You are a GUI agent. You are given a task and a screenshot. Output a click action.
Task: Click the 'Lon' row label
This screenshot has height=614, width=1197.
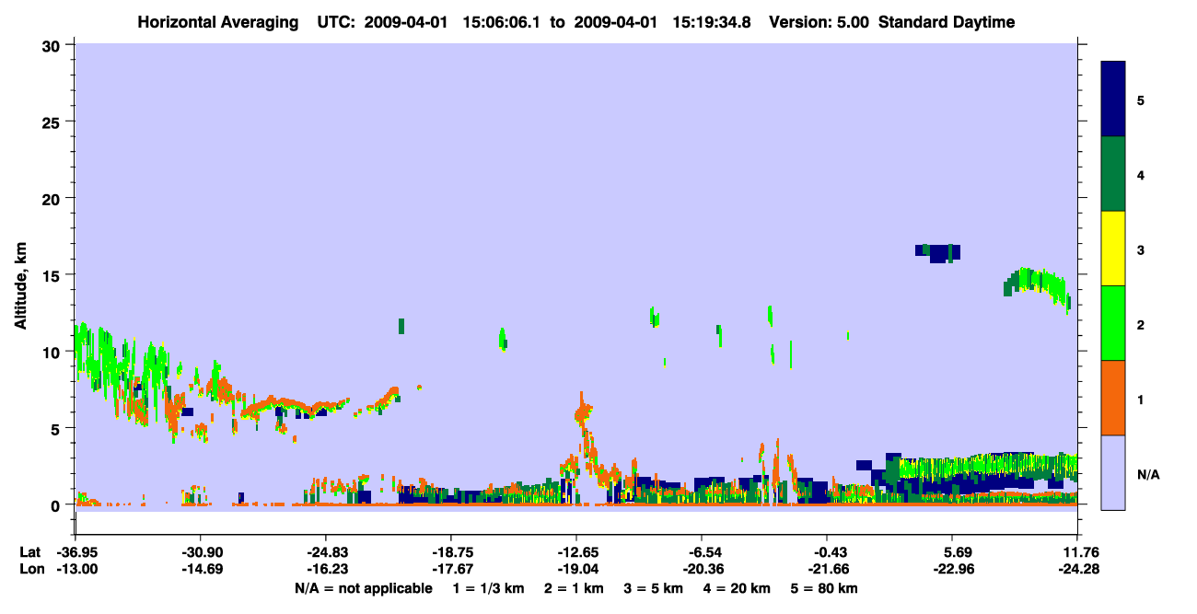(31, 569)
